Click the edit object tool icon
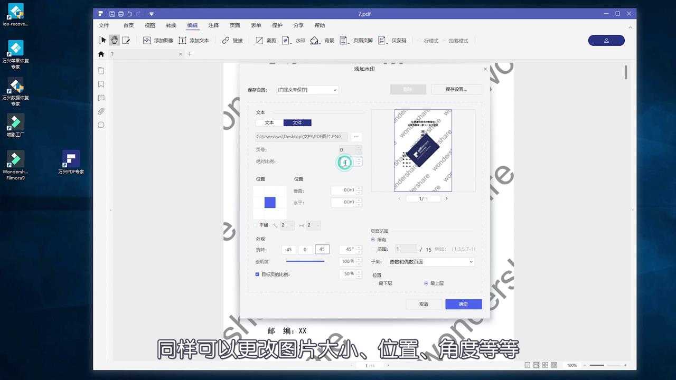The width and height of the screenshot is (676, 380). (126, 40)
